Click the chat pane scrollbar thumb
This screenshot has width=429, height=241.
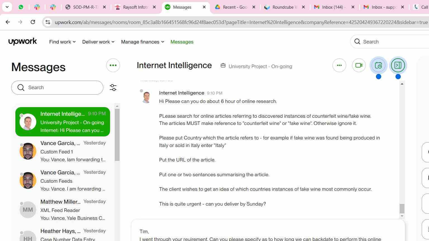tap(402, 208)
